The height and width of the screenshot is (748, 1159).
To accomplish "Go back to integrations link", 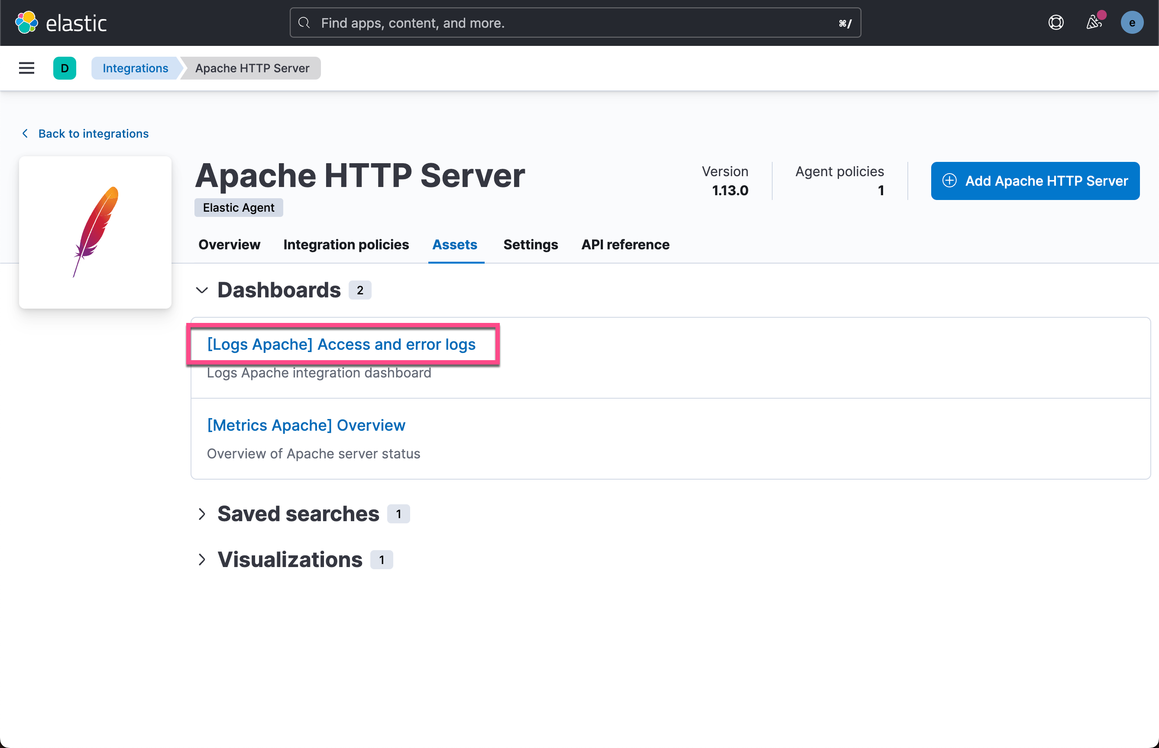I will 93,134.
